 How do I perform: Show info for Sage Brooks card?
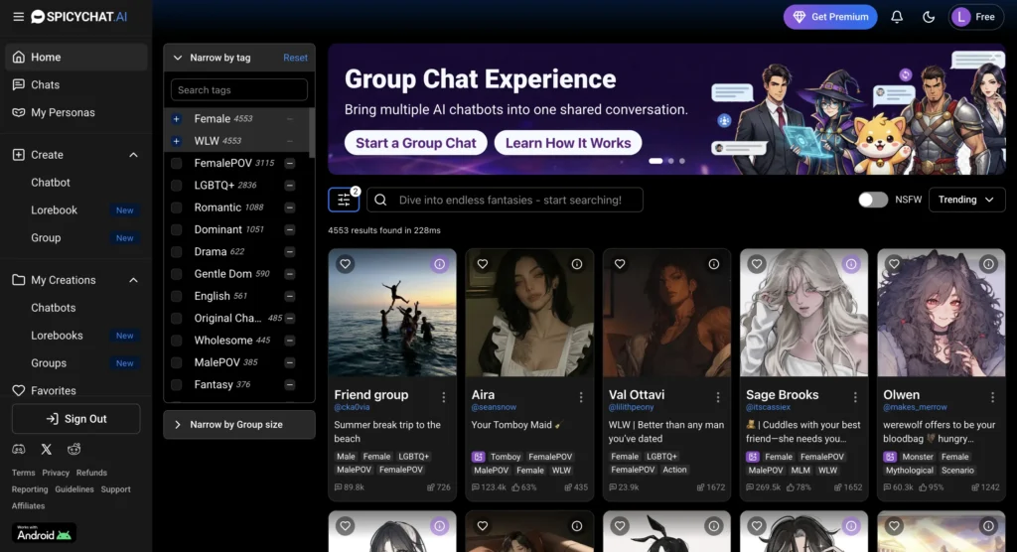[851, 264]
